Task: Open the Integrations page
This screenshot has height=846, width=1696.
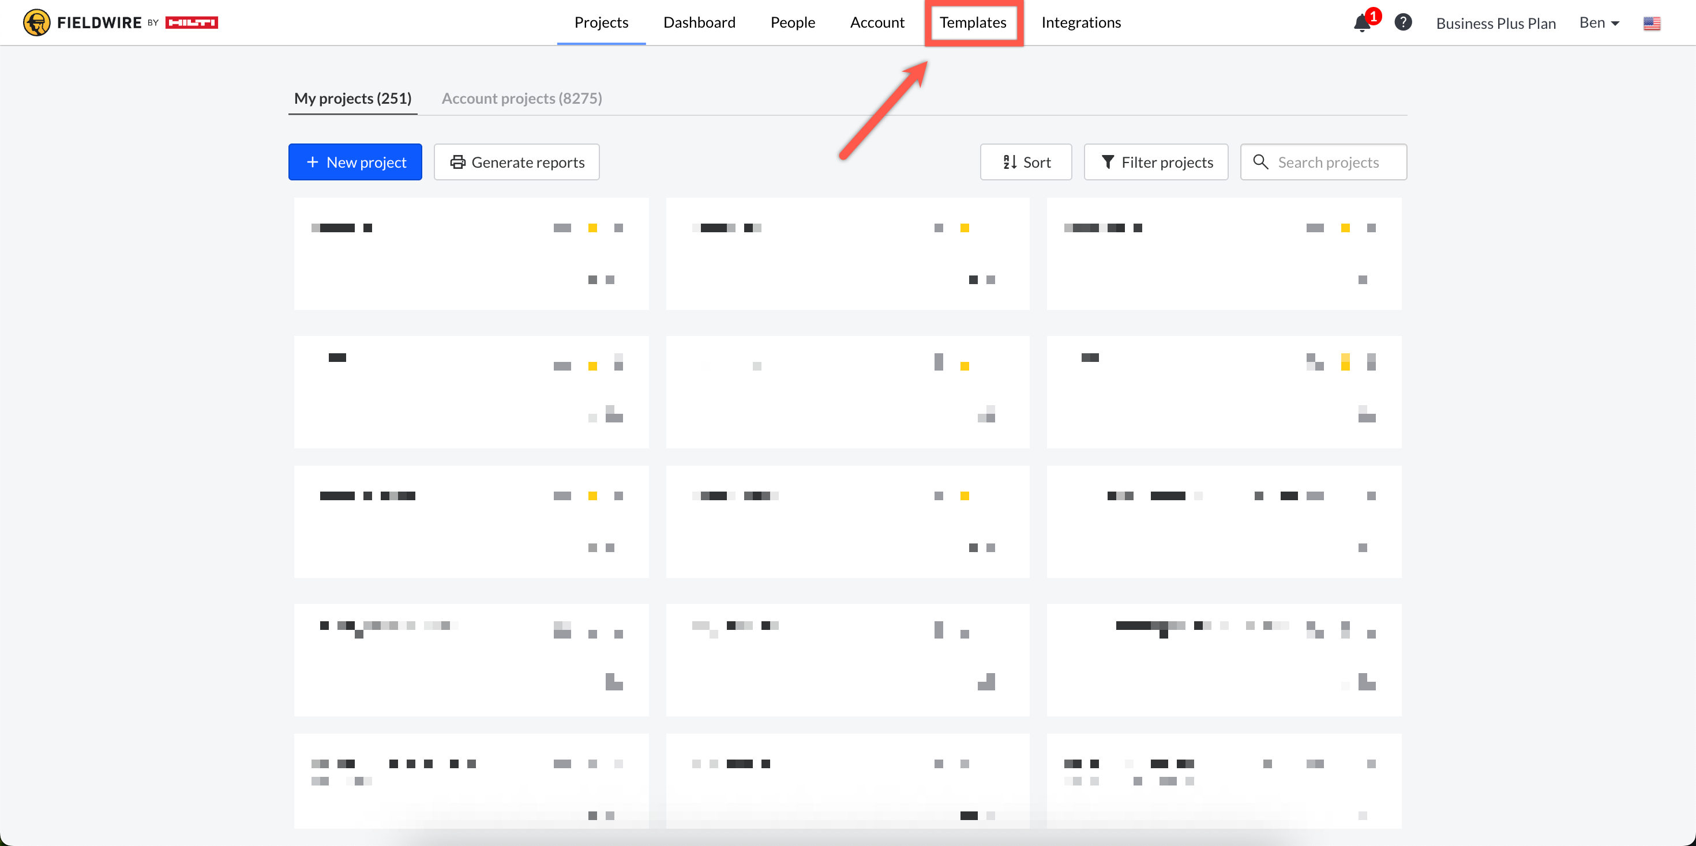Action: (x=1080, y=22)
